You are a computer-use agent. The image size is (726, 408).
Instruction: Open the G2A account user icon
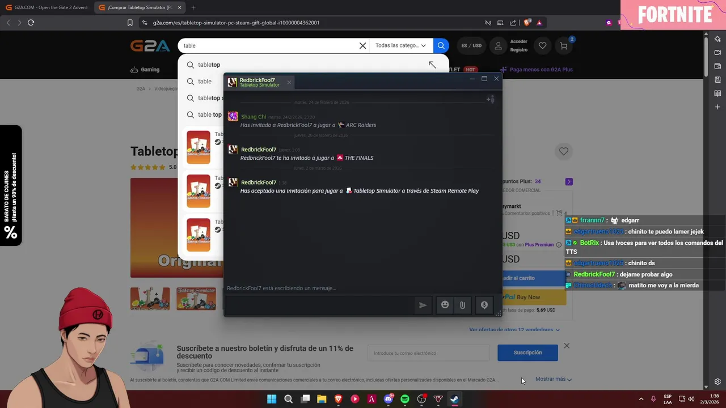click(x=498, y=46)
